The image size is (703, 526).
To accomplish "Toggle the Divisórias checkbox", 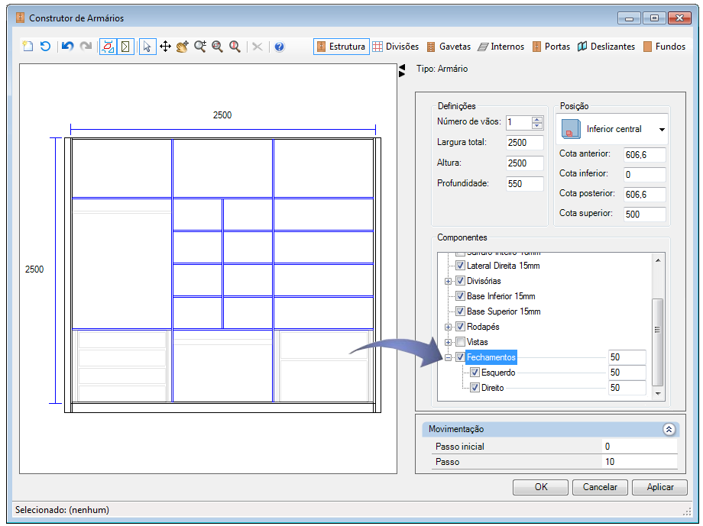I will [x=460, y=281].
